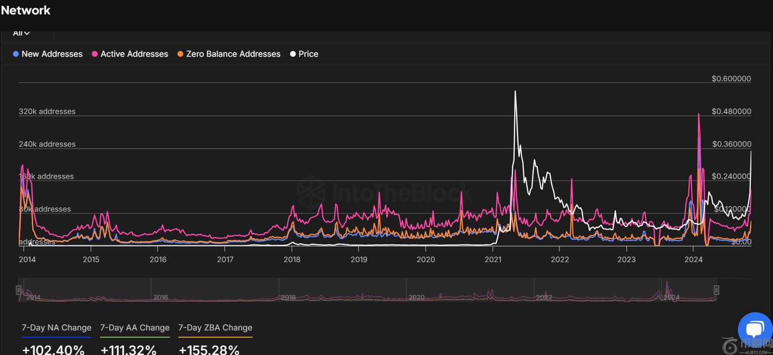
Task: Click the 2016 marker in the mini navigator
Action: pos(161,297)
